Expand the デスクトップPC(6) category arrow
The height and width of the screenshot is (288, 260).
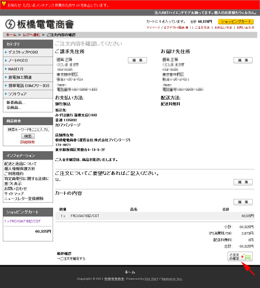pos(6,52)
